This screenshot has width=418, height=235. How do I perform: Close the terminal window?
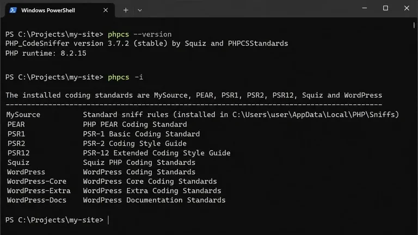[x=407, y=8]
